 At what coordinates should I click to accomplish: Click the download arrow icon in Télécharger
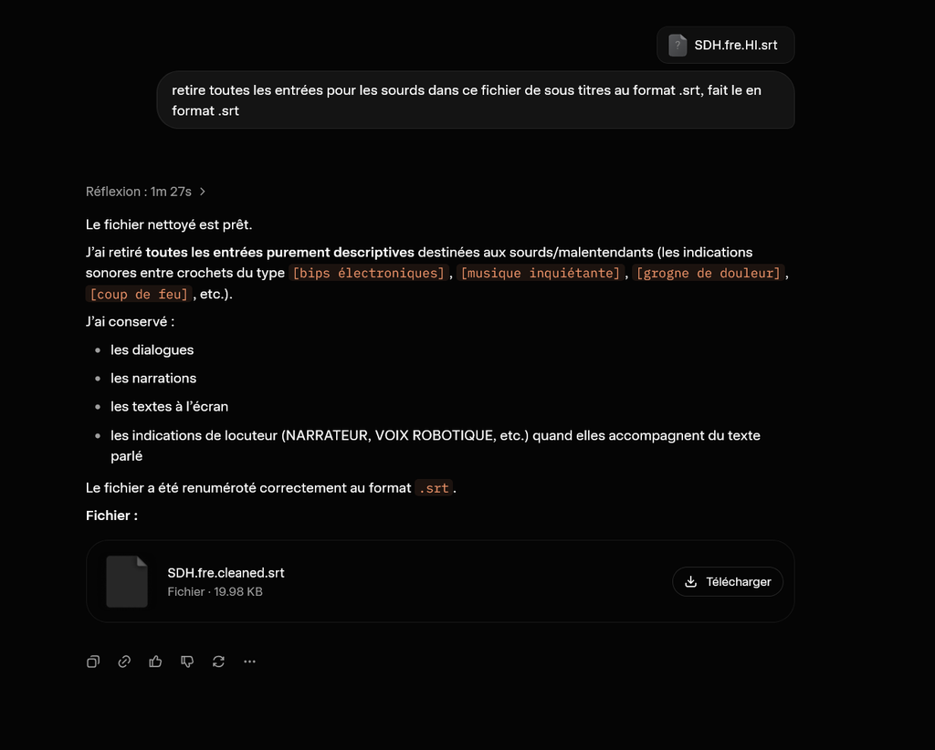click(690, 581)
